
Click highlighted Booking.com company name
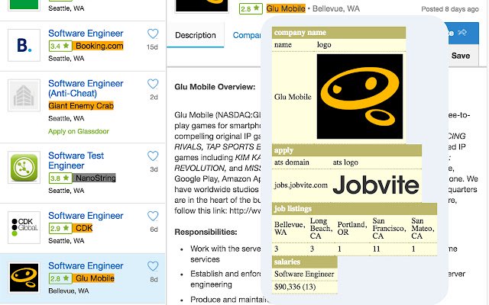point(99,46)
